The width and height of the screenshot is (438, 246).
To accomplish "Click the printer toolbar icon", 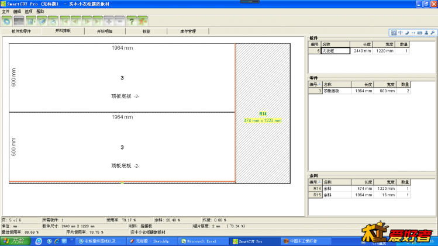I will tap(53, 21).
